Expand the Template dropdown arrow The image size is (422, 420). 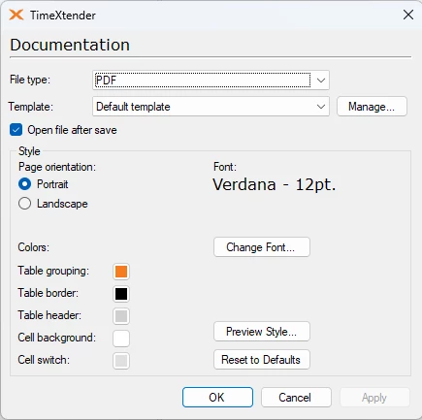pyautogui.click(x=320, y=107)
